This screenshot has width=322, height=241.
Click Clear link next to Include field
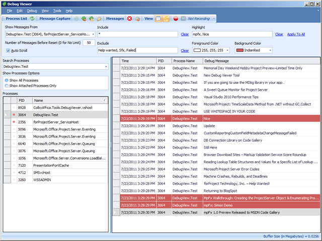pyautogui.click(x=185, y=34)
